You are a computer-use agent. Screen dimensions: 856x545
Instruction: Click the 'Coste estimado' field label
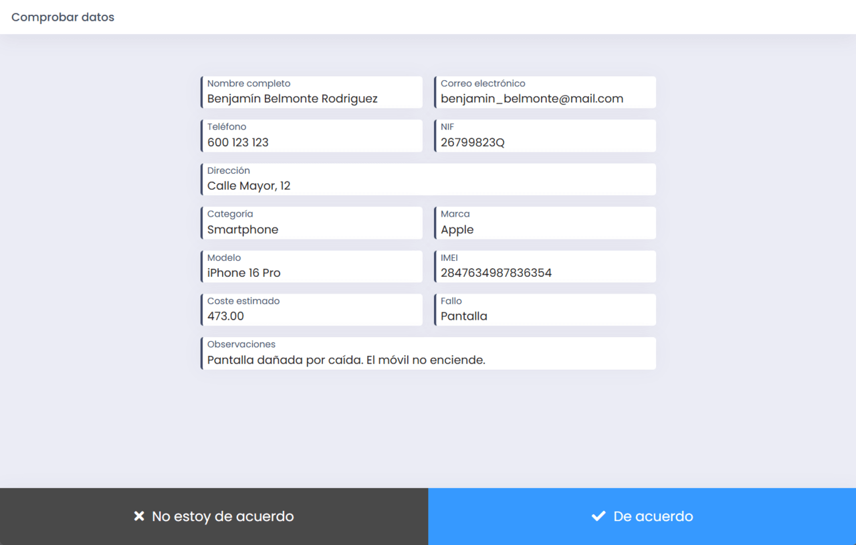click(243, 301)
